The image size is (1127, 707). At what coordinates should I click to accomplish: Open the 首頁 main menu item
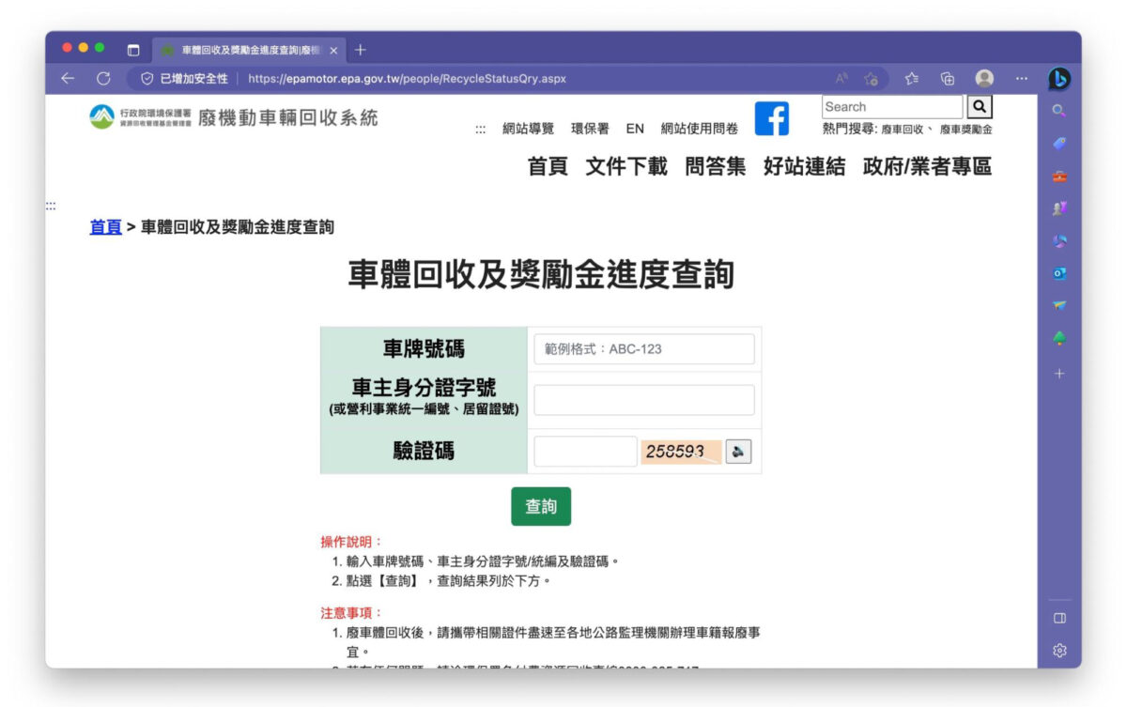[x=548, y=166]
